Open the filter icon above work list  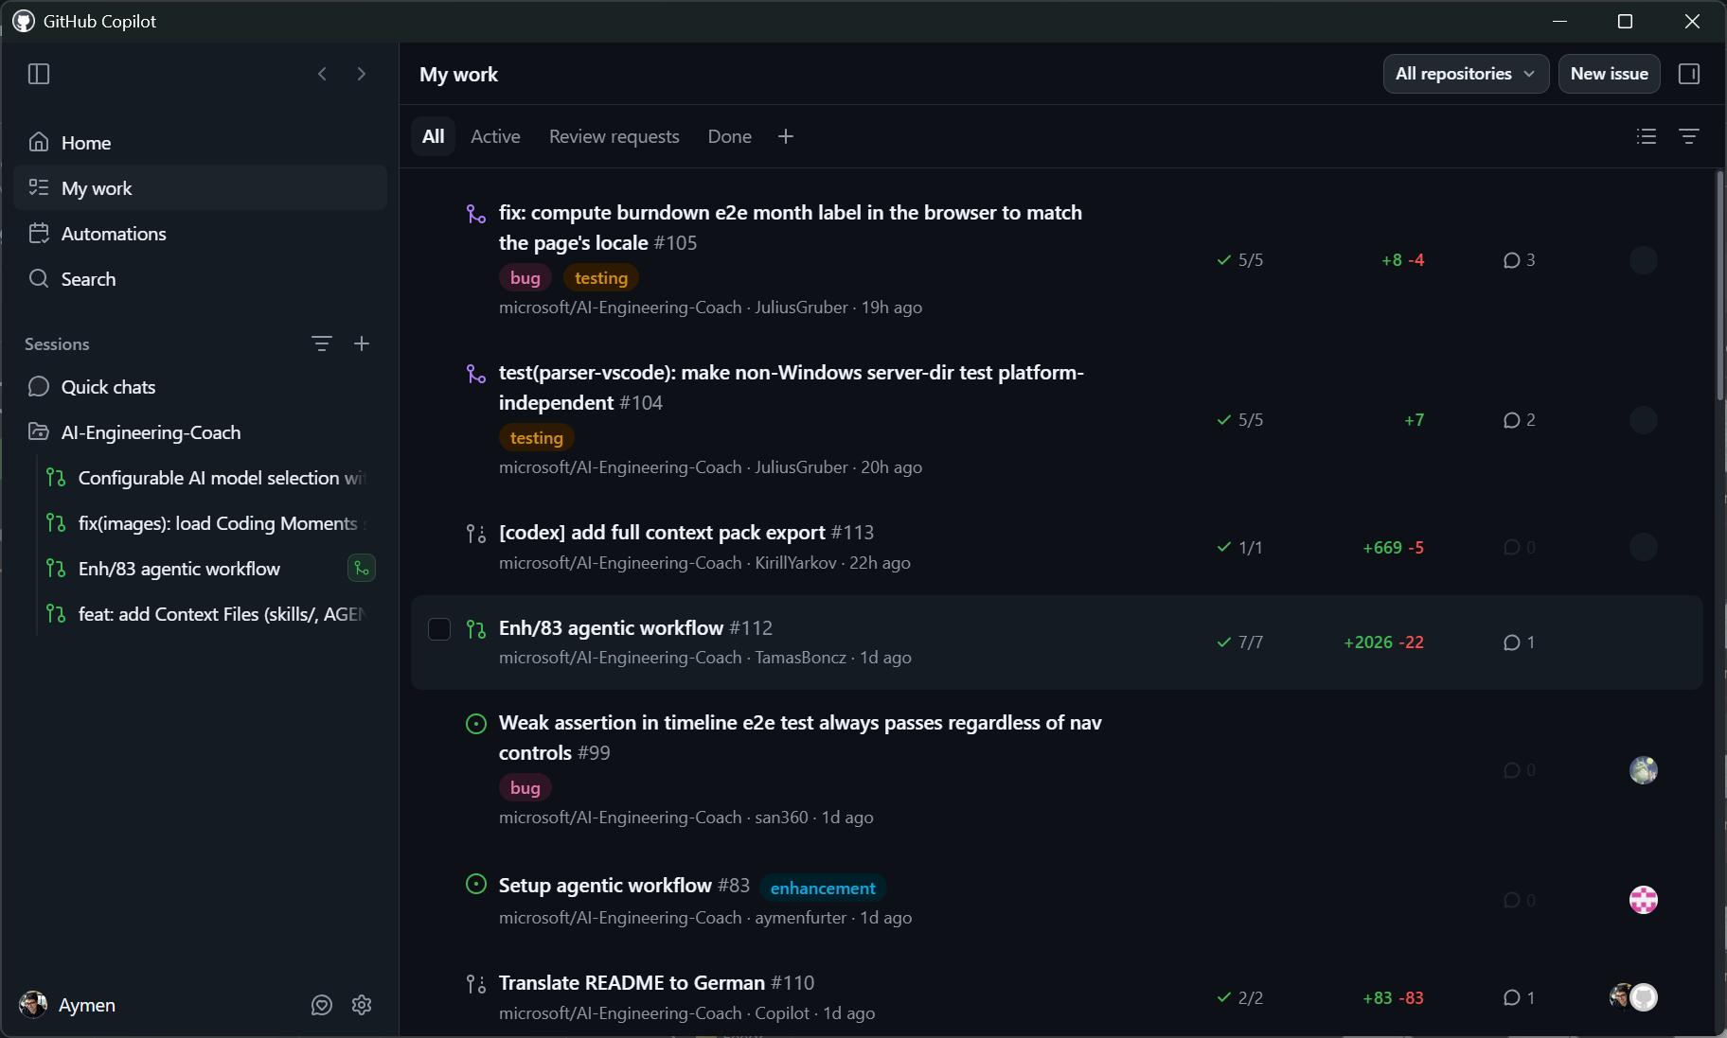(x=1689, y=136)
